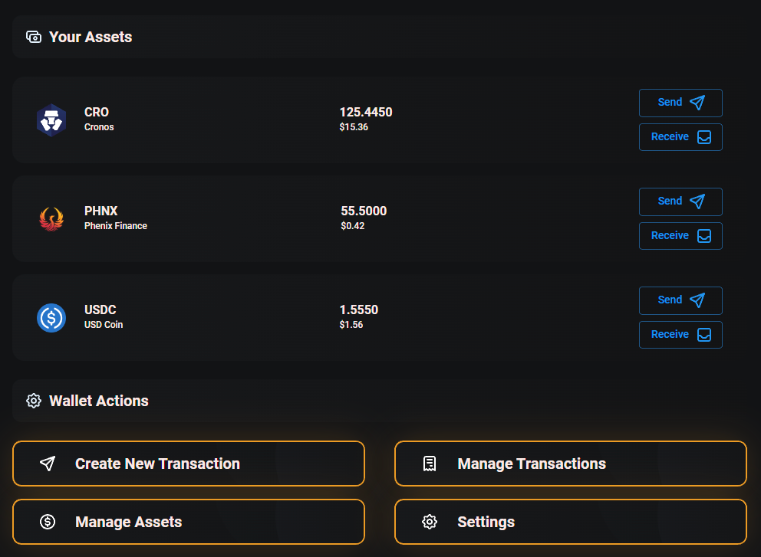The height and width of the screenshot is (557, 761).
Task: Go to Manage Assets
Action: (188, 522)
